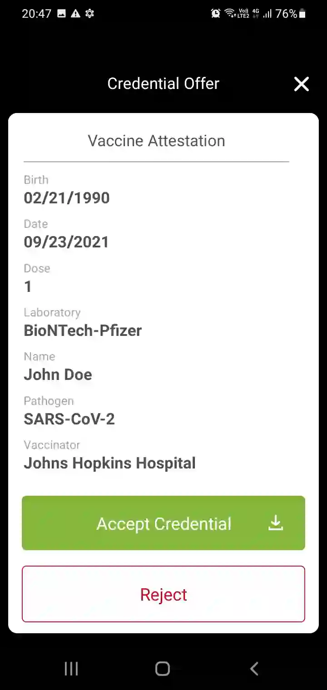
Task: Tap the battery icon in status bar
Action: coord(302,14)
